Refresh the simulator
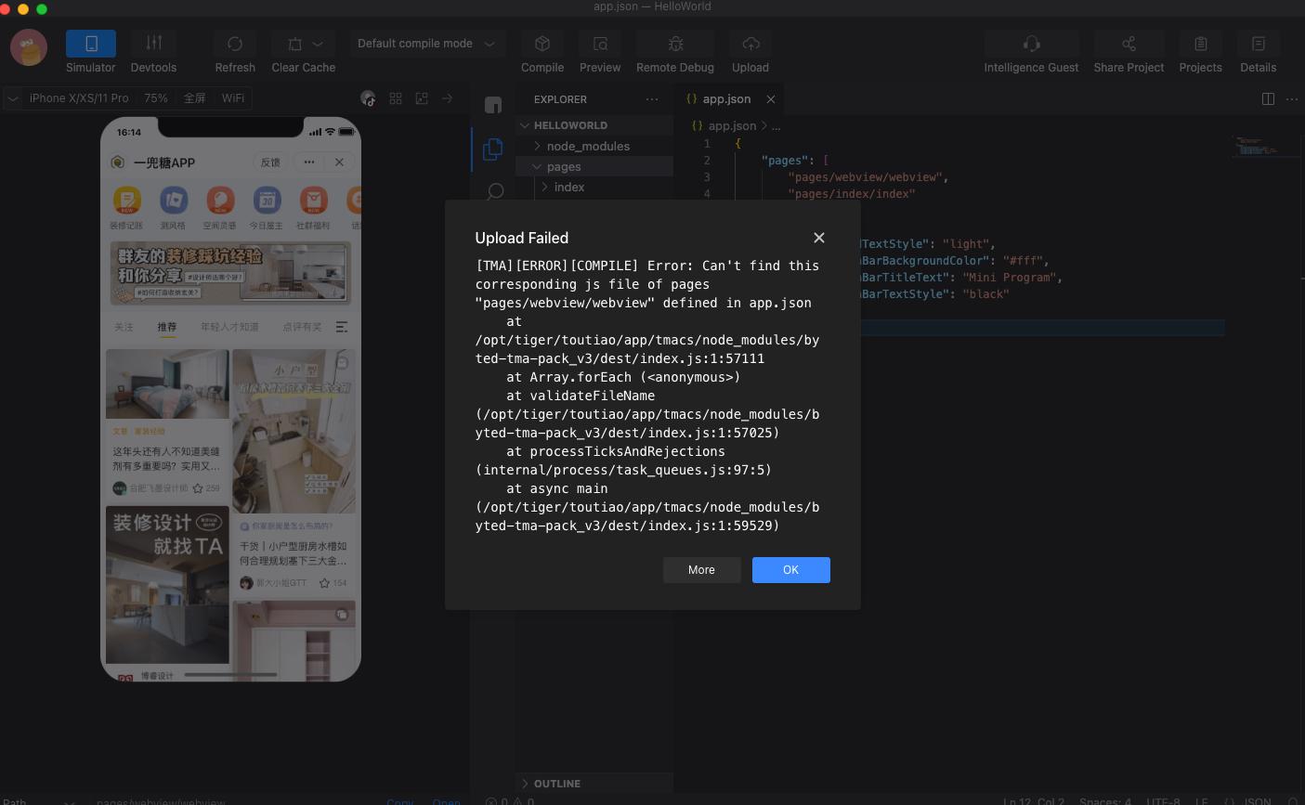Screen dimensions: 1305x805 click(x=235, y=44)
